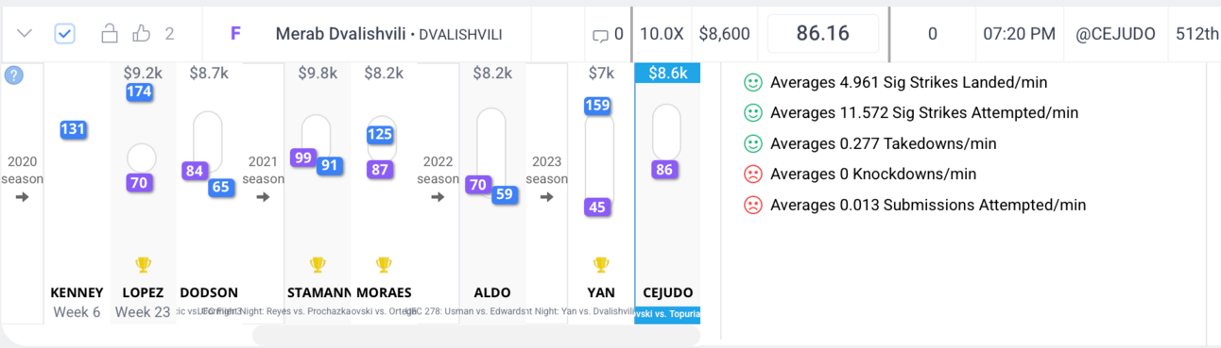Toggle the lock icon for Dvalishvili
The height and width of the screenshot is (348, 1221).
(x=110, y=34)
